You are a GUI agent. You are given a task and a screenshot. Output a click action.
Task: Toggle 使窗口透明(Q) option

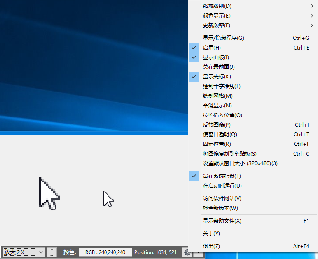(253, 135)
